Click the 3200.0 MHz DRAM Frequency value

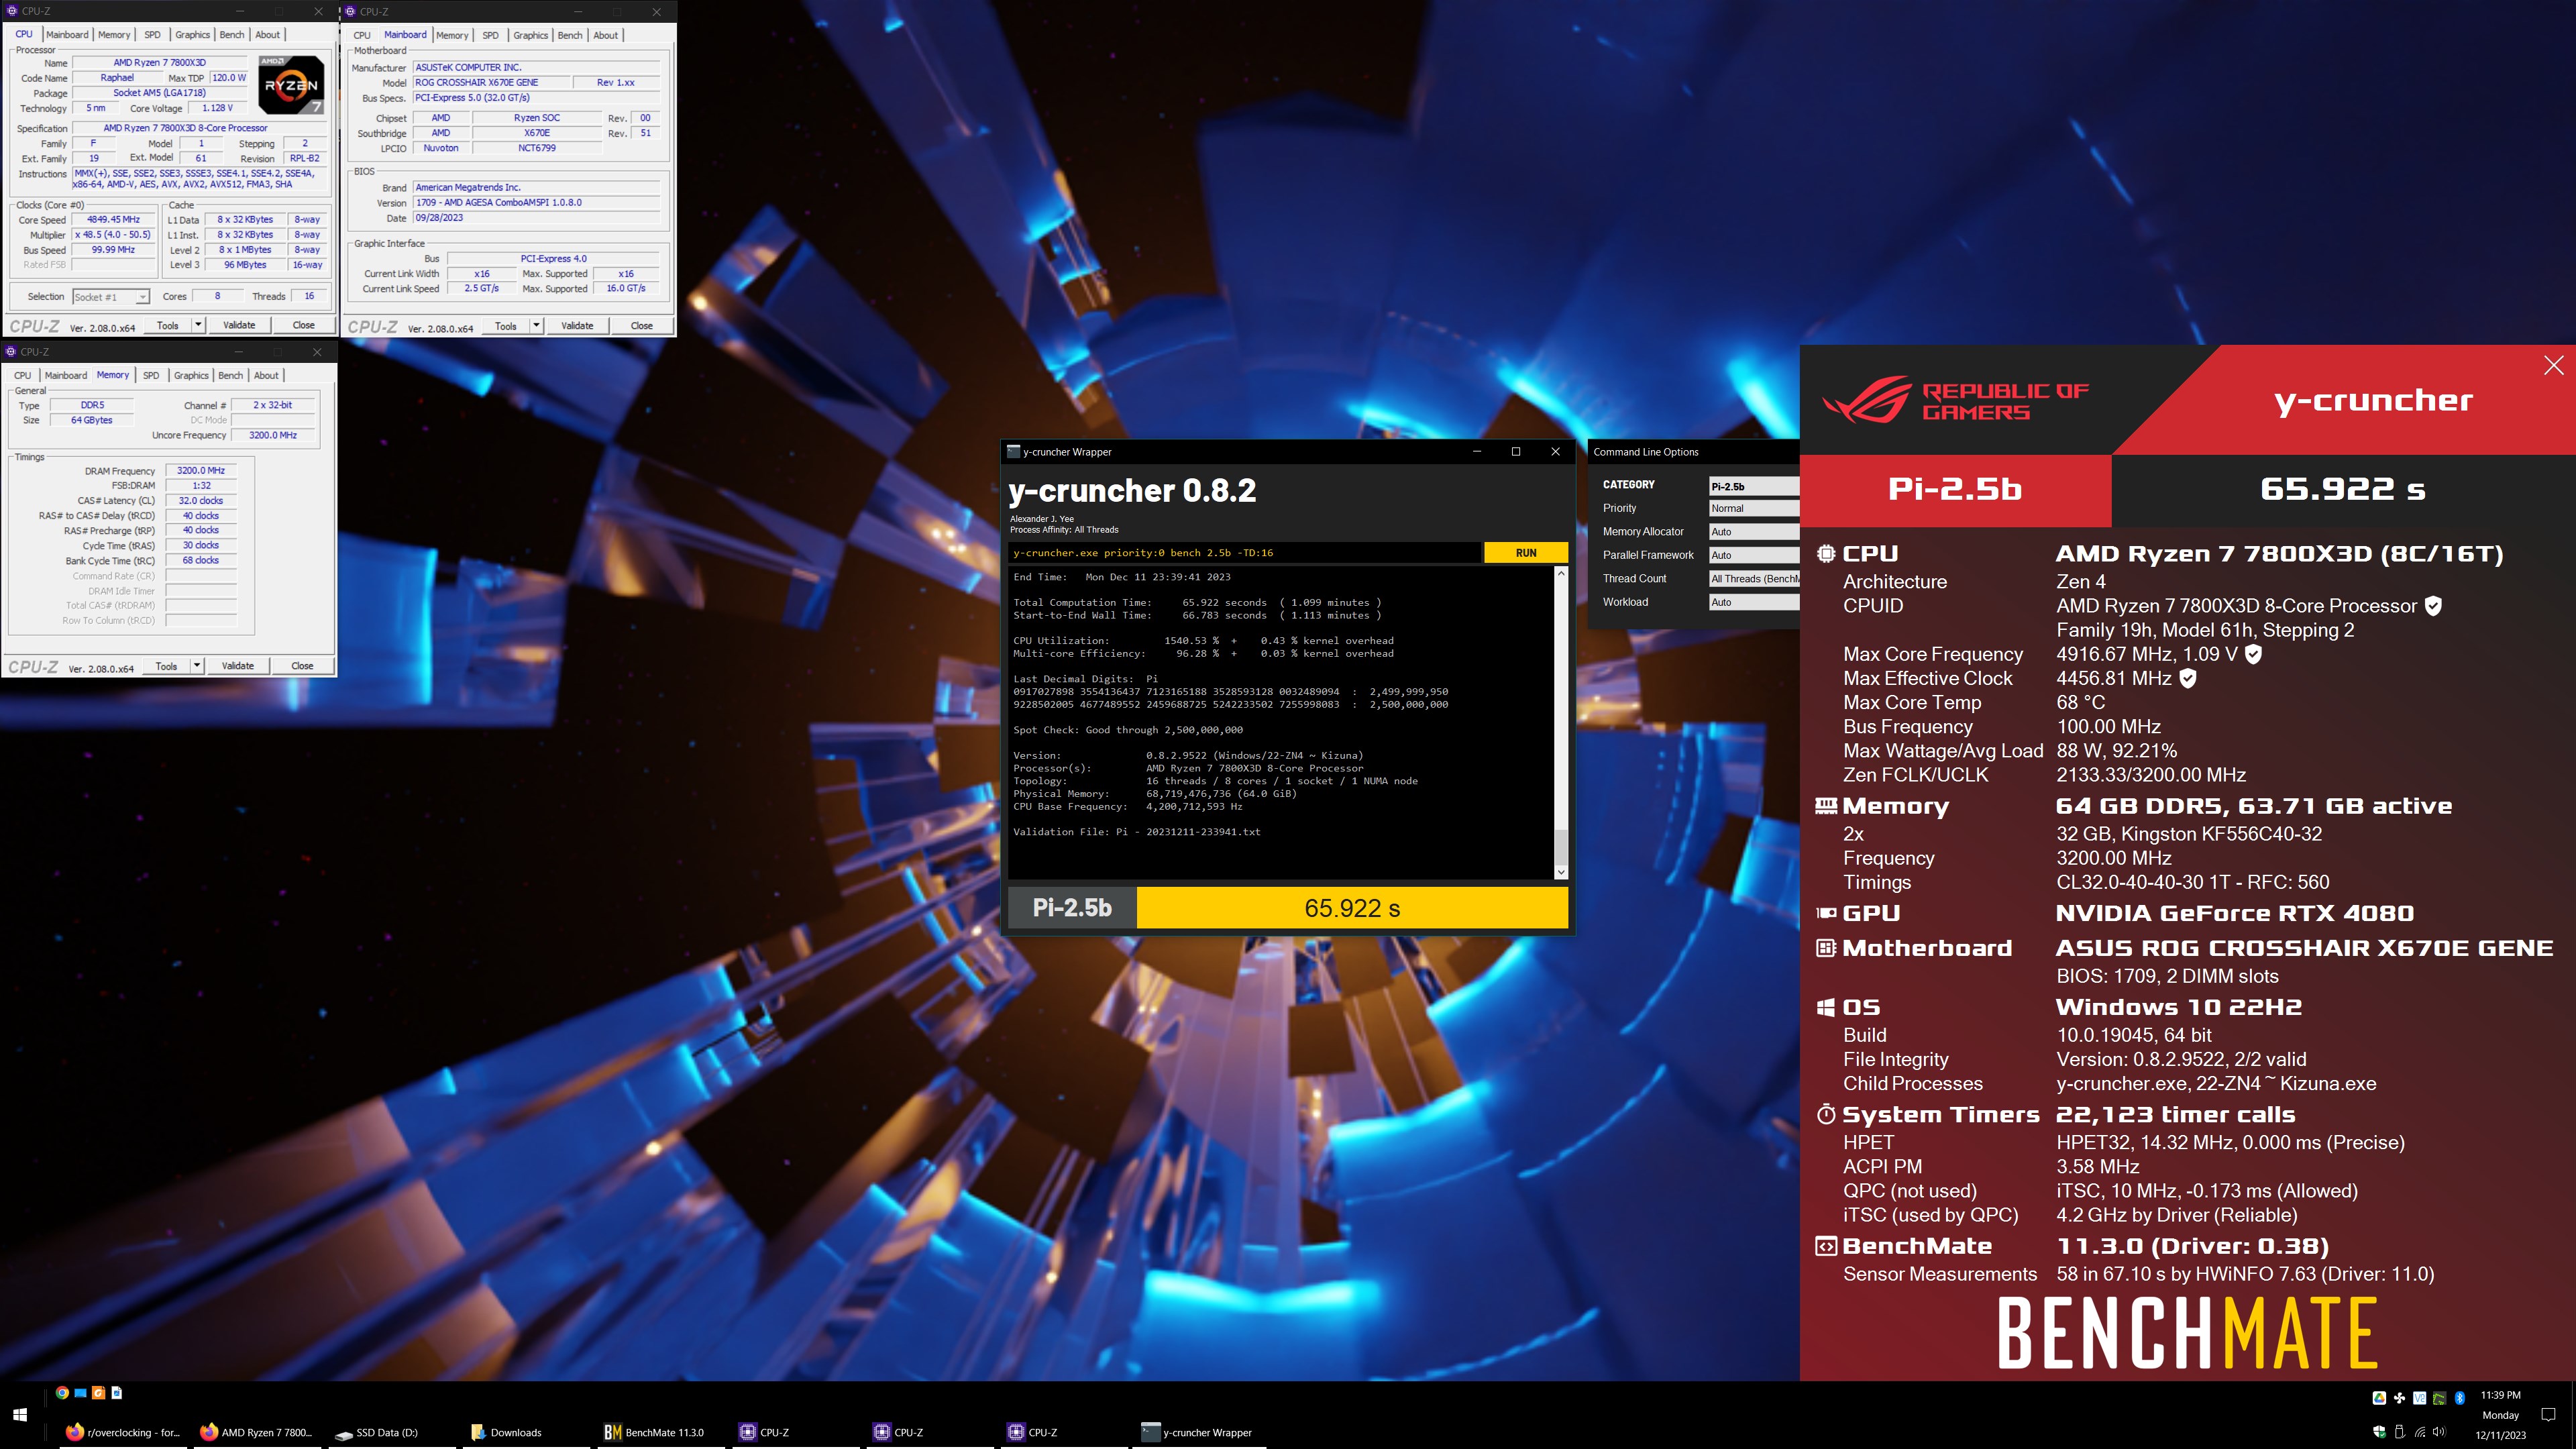(x=201, y=470)
